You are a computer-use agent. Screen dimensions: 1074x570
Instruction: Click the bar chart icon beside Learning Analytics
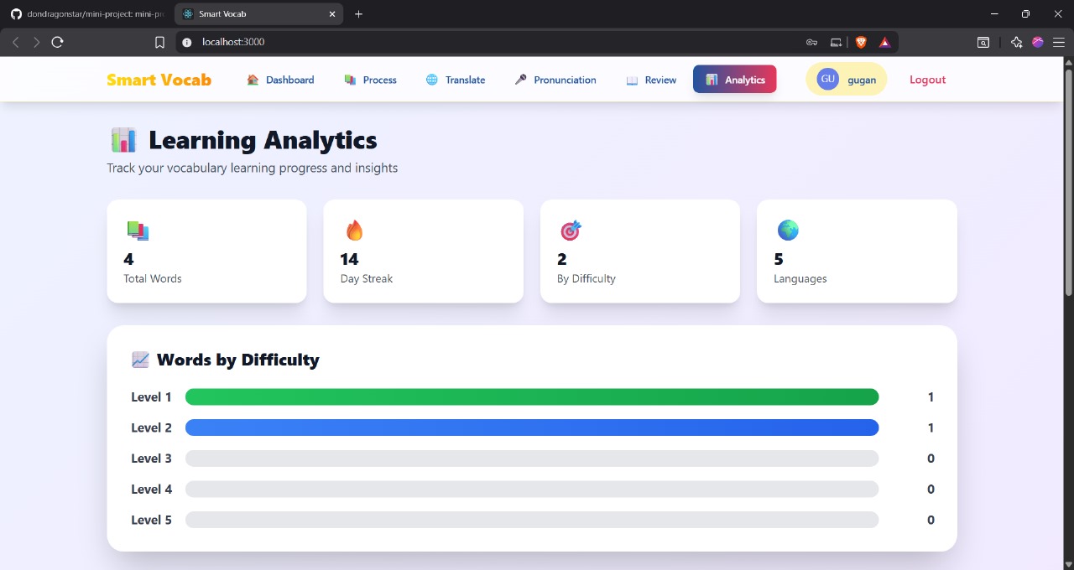coord(123,140)
